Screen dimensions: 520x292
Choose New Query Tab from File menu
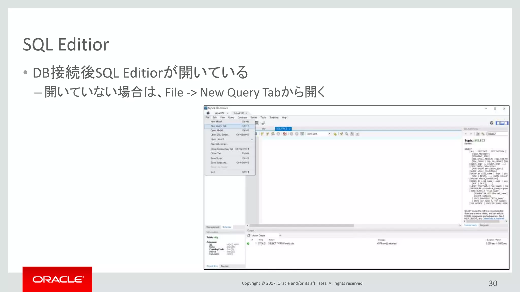point(230,126)
